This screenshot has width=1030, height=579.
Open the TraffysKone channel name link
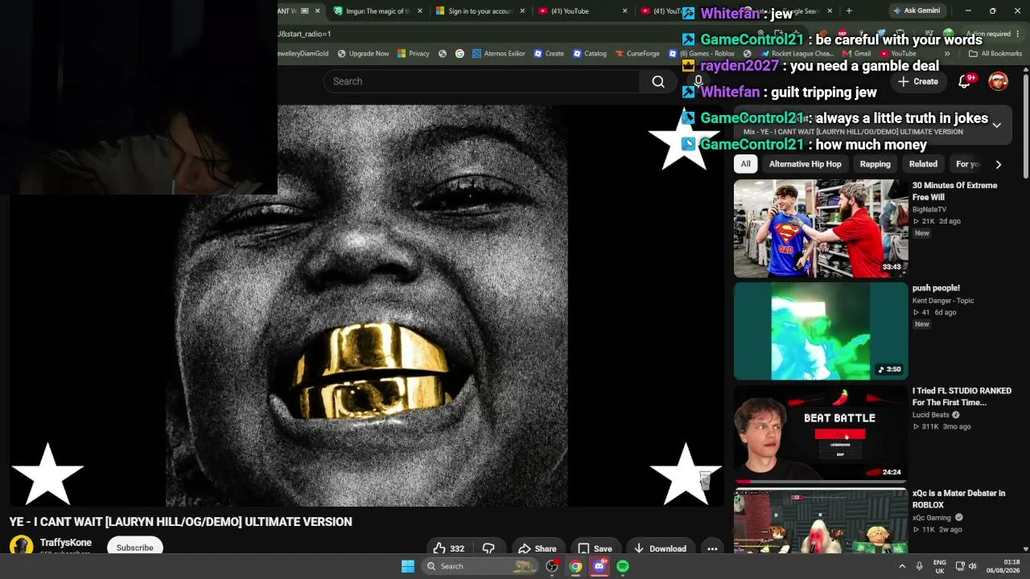click(x=66, y=543)
